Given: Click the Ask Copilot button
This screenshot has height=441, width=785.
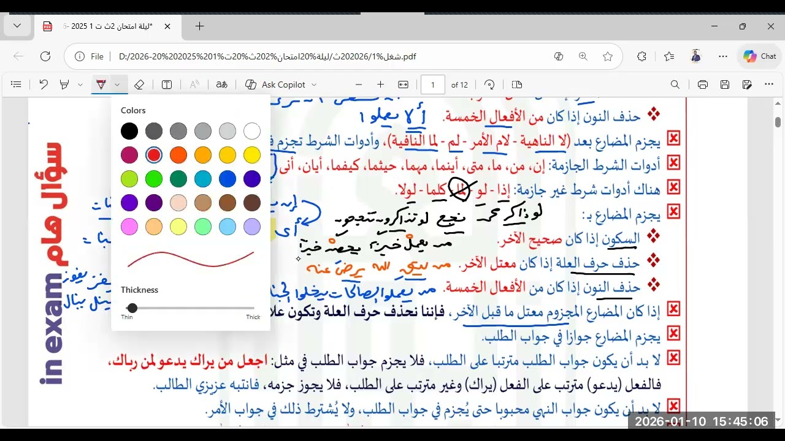Looking at the screenshot, I should [x=275, y=85].
